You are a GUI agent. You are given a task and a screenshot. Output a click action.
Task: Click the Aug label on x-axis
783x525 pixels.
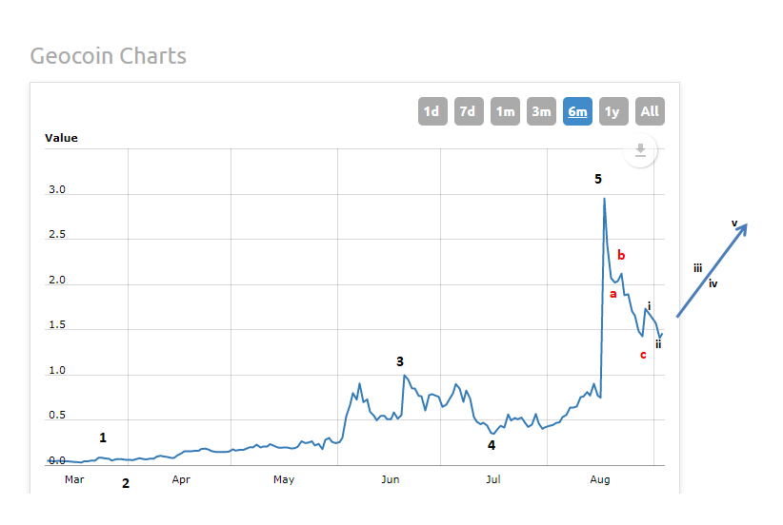pyautogui.click(x=598, y=479)
